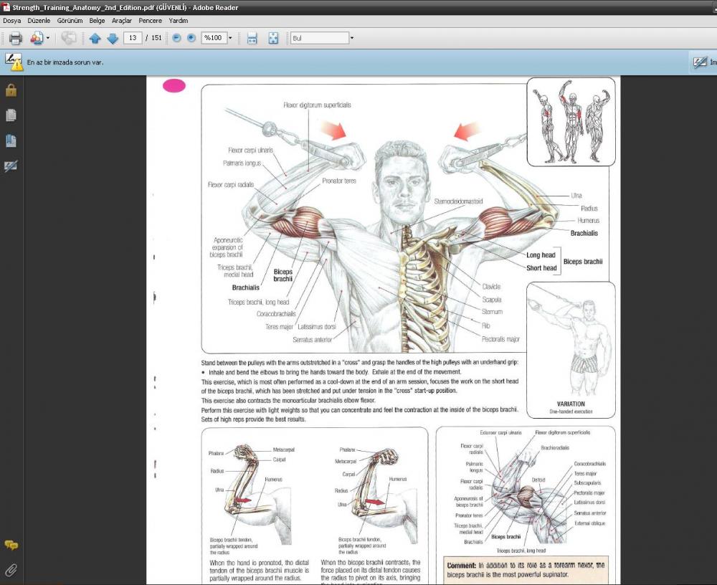Click the Bul search field
The height and width of the screenshot is (585, 717).
point(320,38)
